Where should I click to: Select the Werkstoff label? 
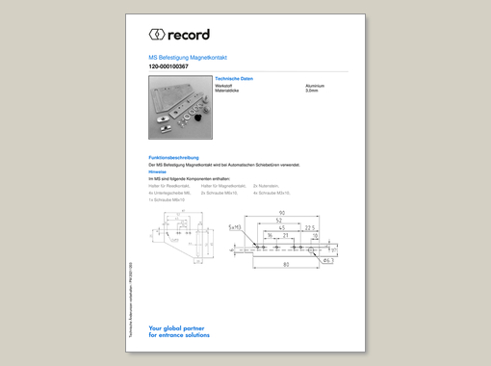[x=223, y=86]
